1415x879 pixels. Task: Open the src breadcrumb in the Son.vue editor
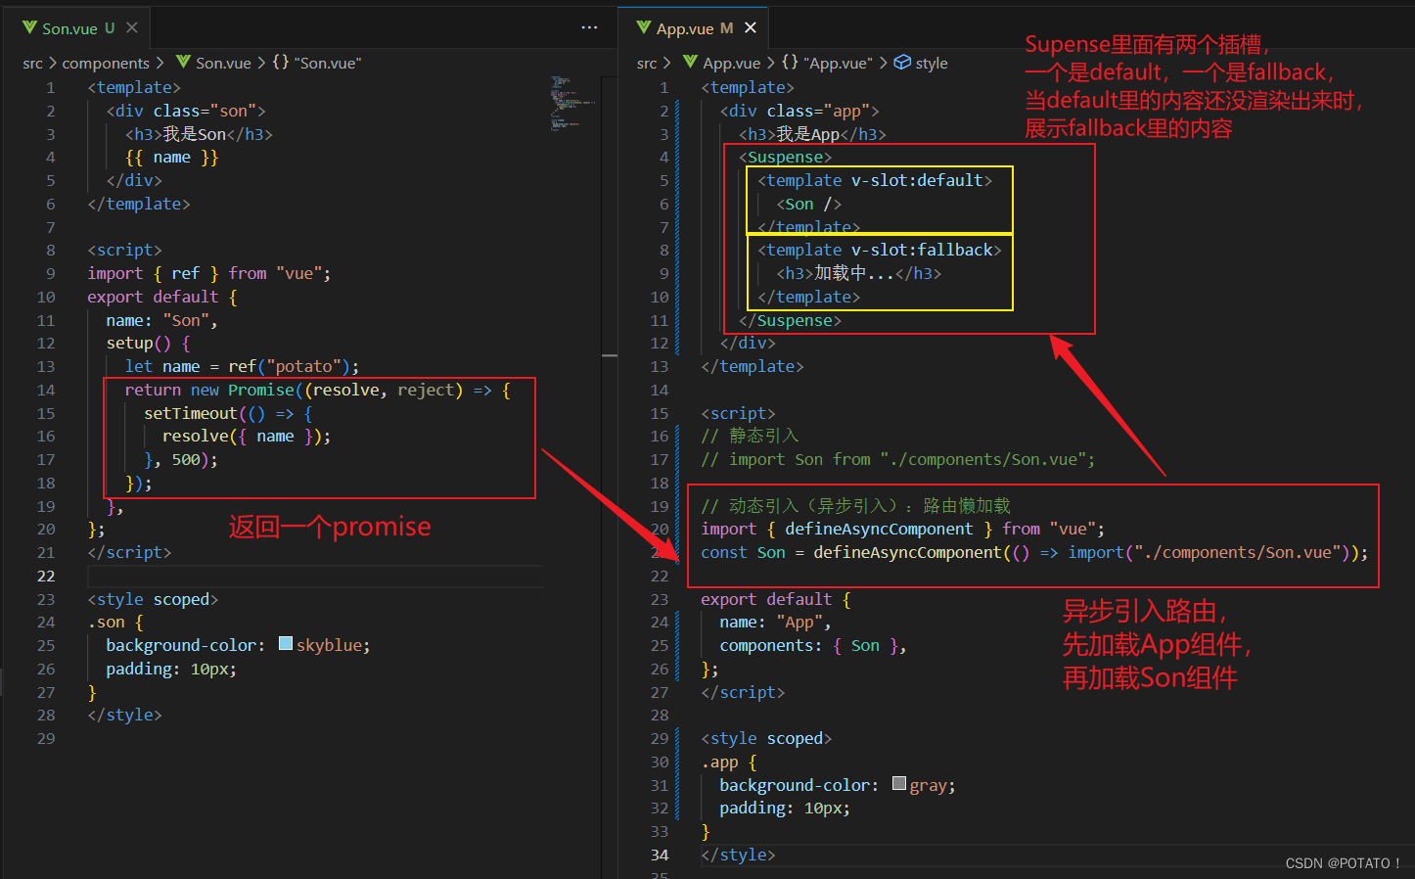(x=33, y=63)
